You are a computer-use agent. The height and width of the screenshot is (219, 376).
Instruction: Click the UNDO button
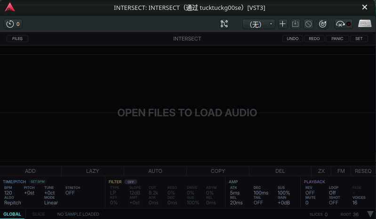click(x=293, y=39)
